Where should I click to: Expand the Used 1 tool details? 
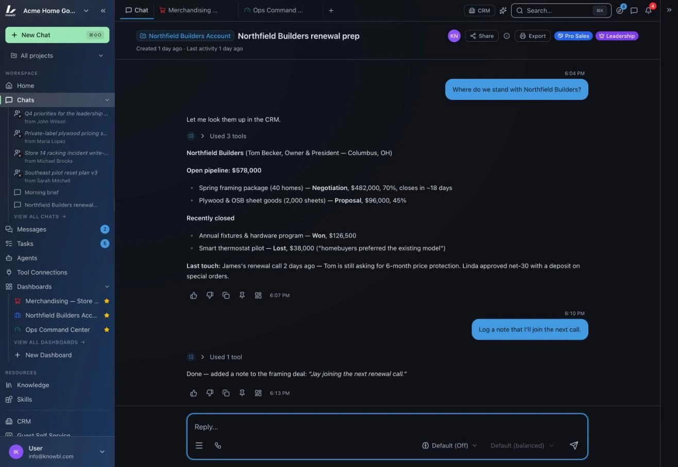pyautogui.click(x=221, y=357)
